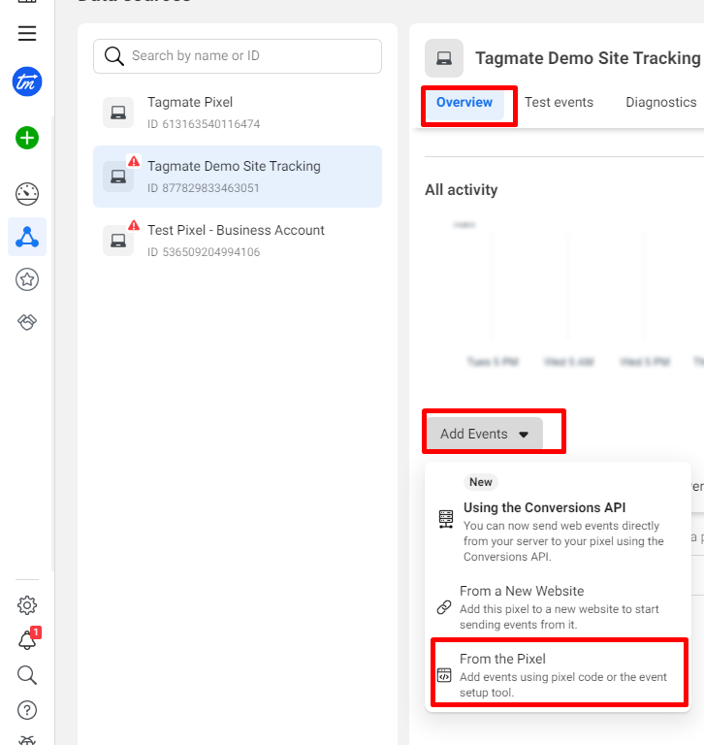The image size is (704, 745).
Task: Switch to the Diagnostics tab
Action: tap(660, 103)
